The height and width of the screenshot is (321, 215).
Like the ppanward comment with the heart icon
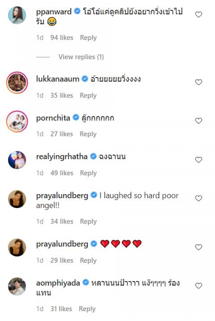point(198,15)
